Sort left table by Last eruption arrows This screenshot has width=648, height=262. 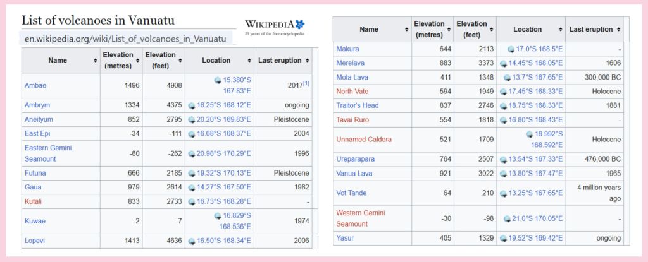point(308,61)
